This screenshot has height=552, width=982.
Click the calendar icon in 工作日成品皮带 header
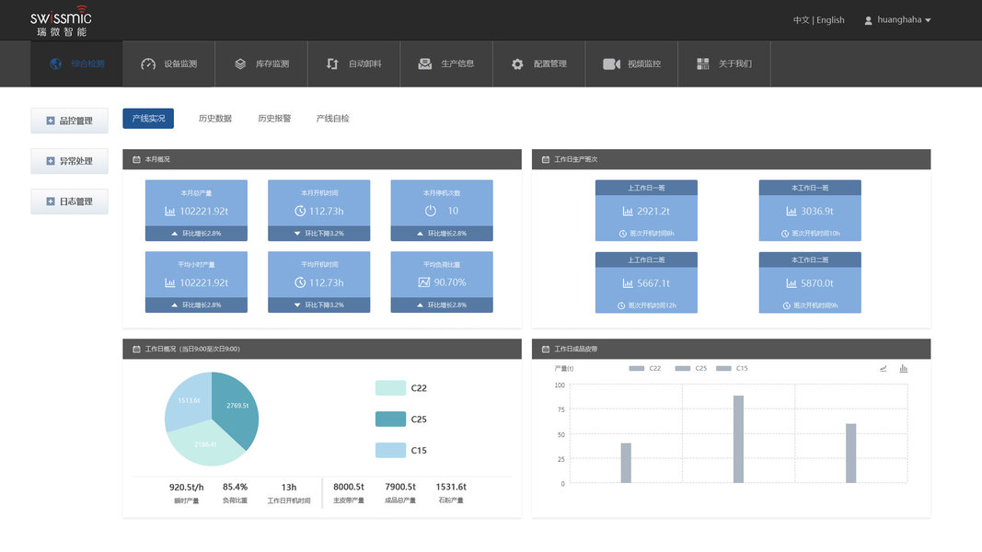click(x=546, y=350)
